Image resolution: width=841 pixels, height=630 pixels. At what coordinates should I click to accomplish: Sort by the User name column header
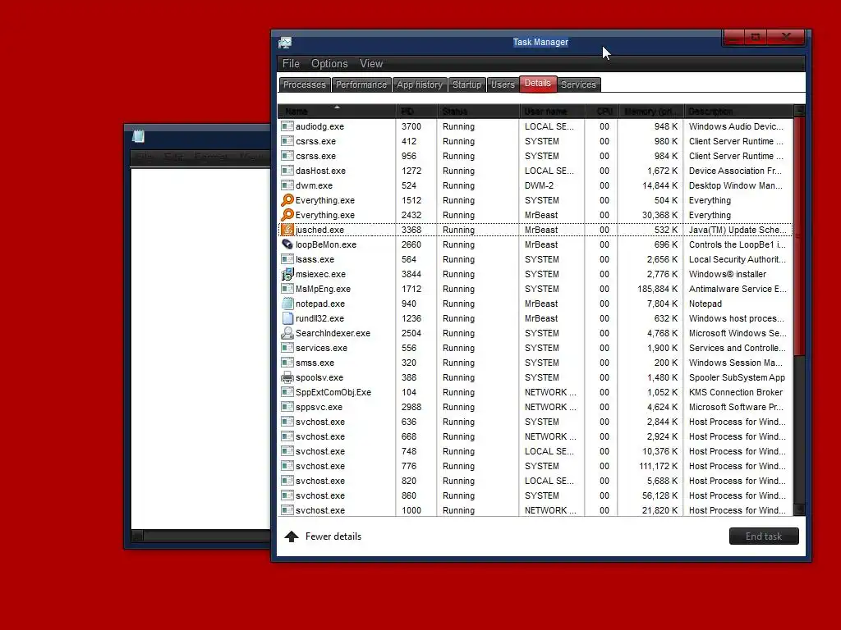(551, 111)
